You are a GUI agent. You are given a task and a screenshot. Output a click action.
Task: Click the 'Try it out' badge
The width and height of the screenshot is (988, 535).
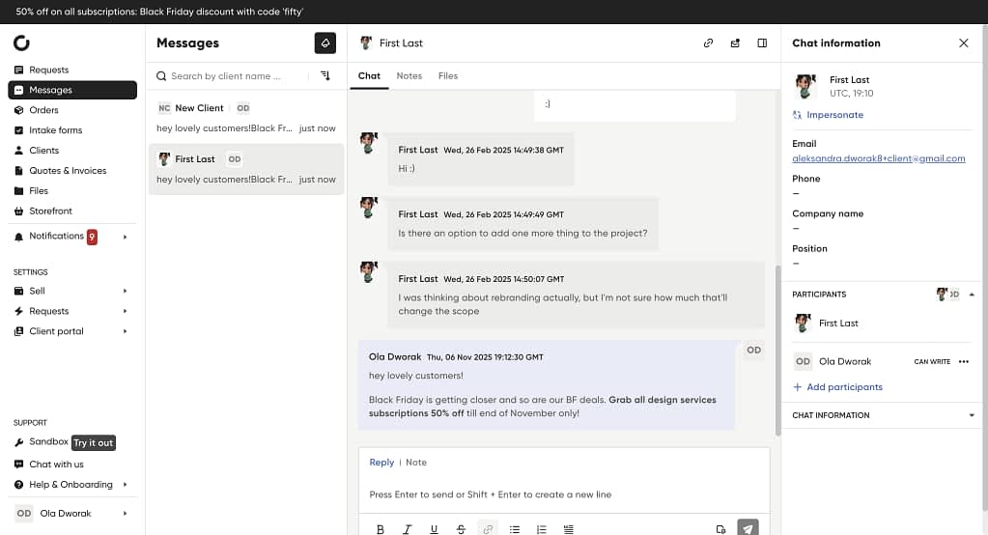[94, 442]
